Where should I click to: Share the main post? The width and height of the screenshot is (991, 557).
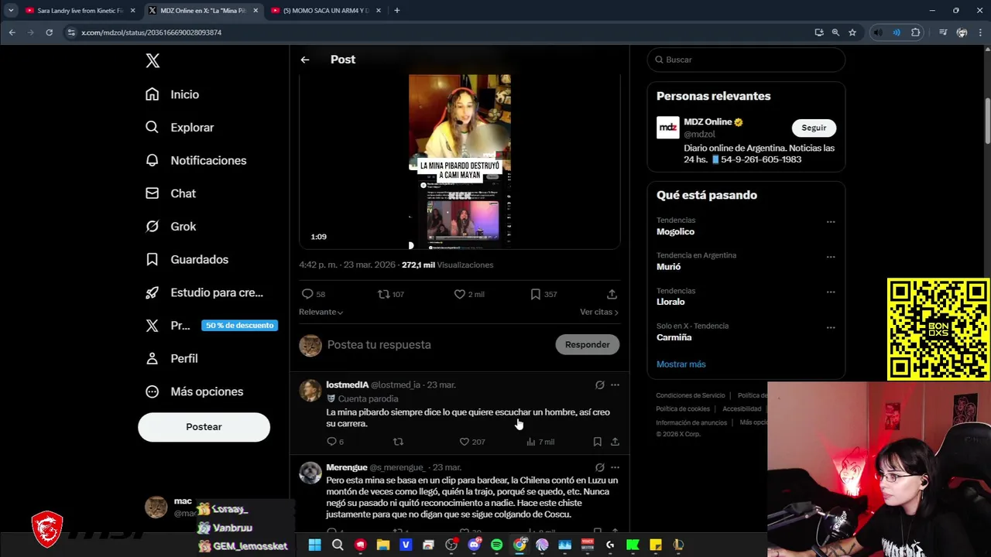point(612,294)
